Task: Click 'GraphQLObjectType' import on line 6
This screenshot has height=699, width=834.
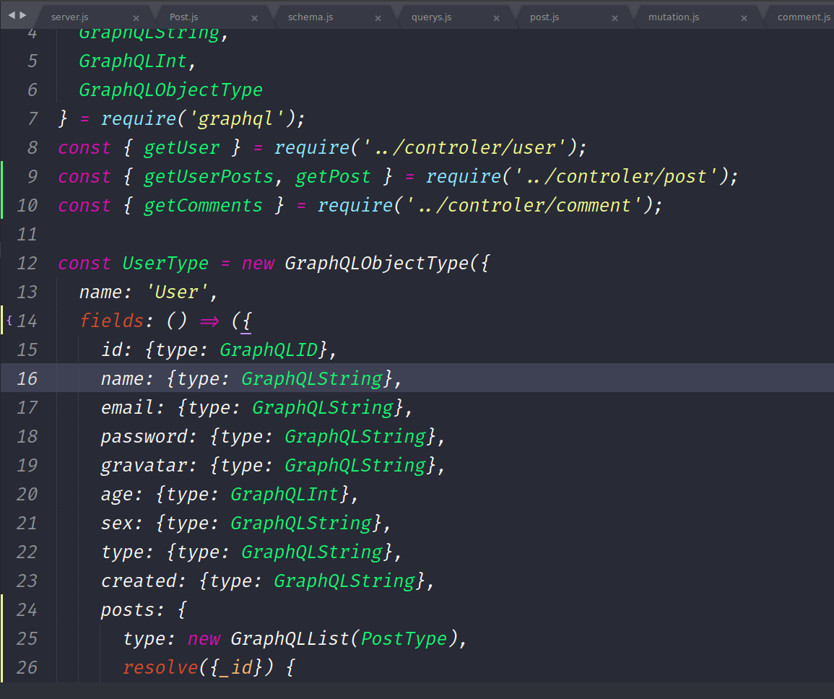Action: 170,90
